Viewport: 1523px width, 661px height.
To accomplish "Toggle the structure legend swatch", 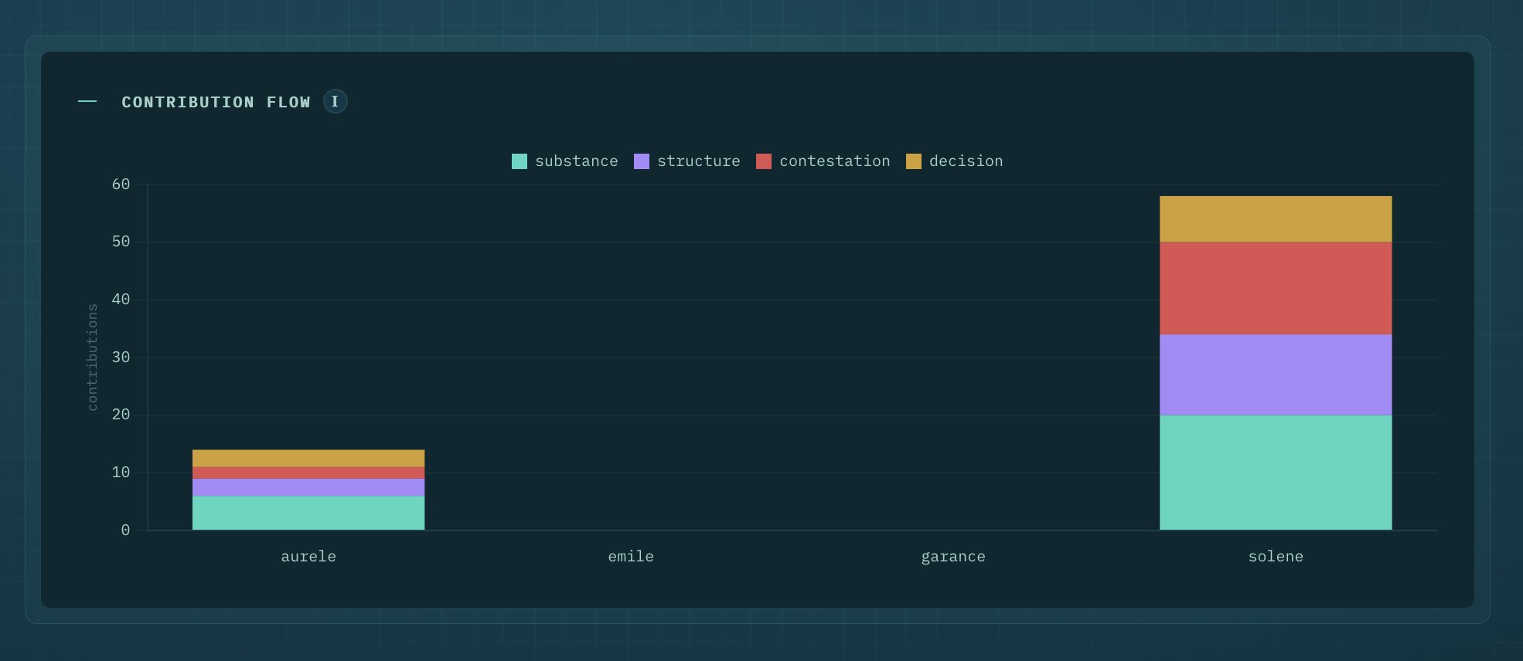I will (642, 161).
